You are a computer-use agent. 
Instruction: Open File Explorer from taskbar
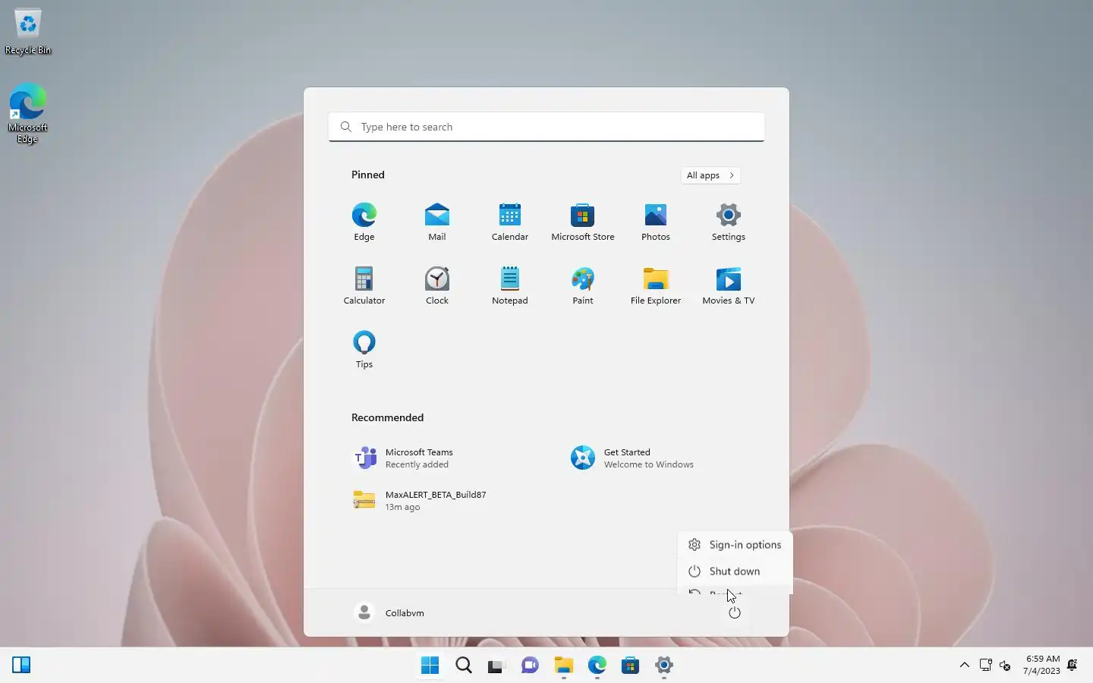pos(563,666)
